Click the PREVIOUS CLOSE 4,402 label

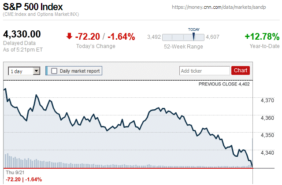[224, 84]
